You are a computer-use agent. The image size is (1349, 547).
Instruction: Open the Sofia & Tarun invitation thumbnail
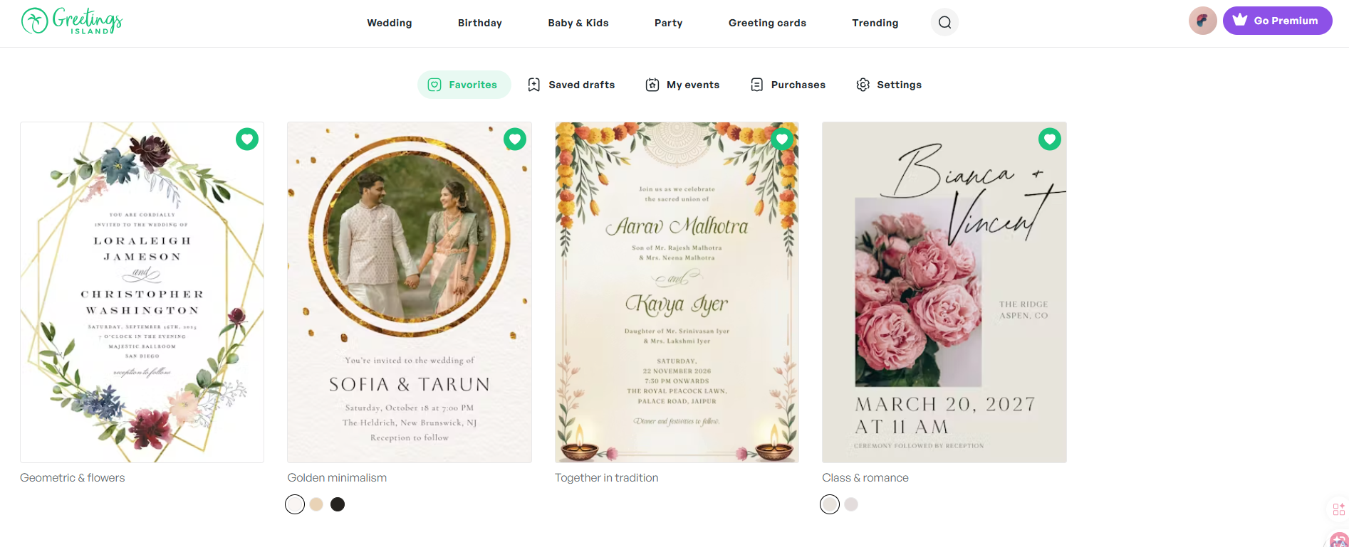(410, 292)
